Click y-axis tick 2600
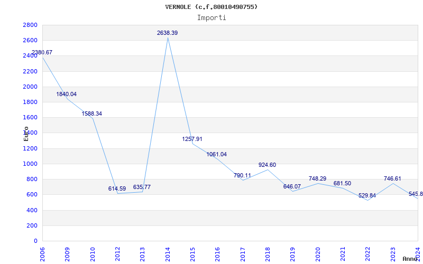Screen dimensions: 423x264 pos(30,41)
